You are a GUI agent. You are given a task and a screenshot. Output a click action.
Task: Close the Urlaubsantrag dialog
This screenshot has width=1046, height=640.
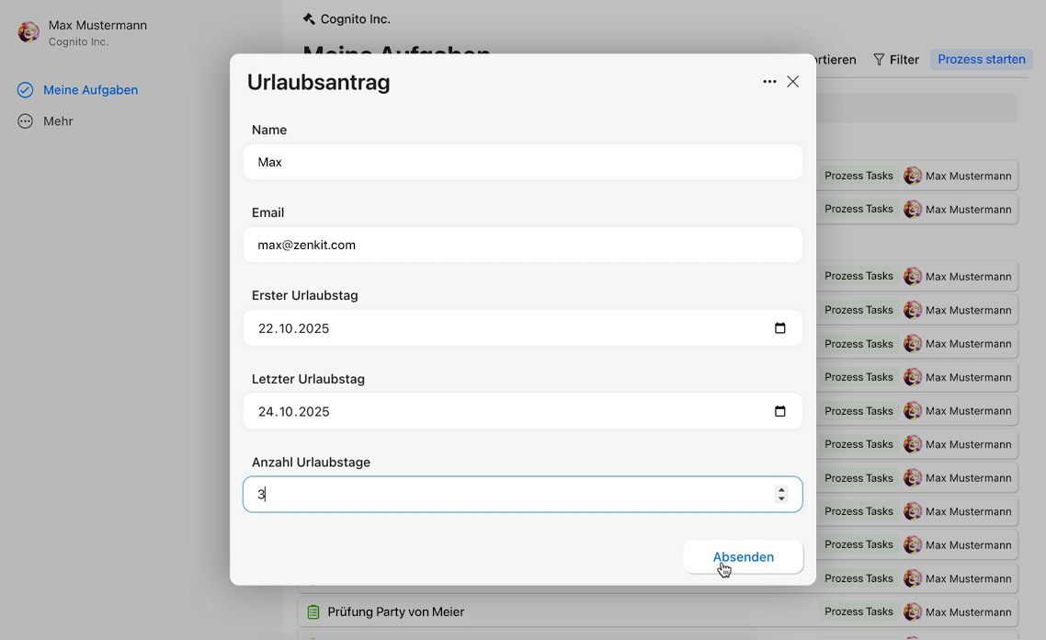[x=793, y=82]
